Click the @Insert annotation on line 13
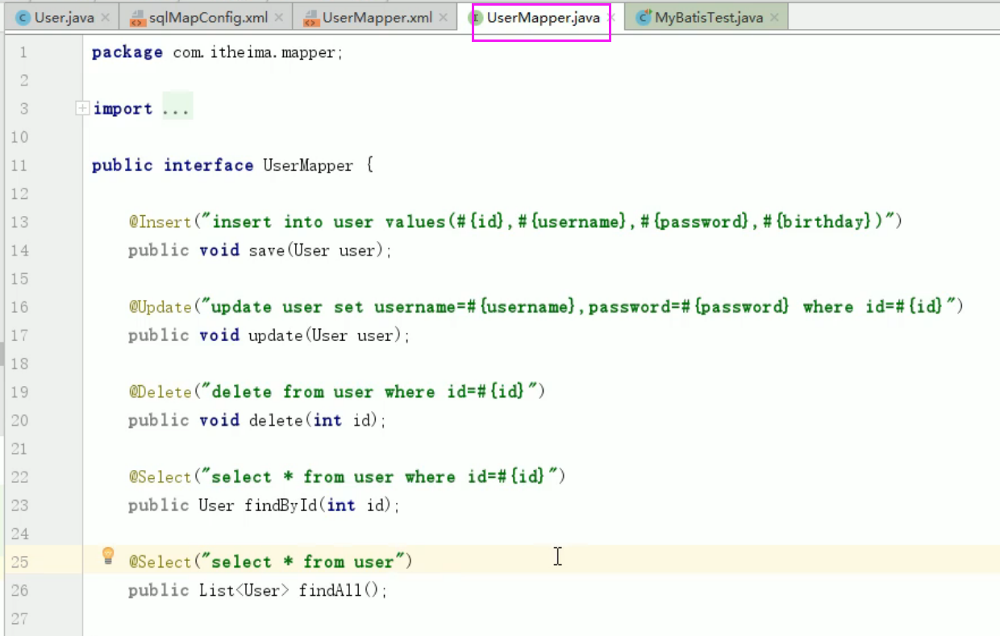This screenshot has height=636, width=1000. point(160,222)
